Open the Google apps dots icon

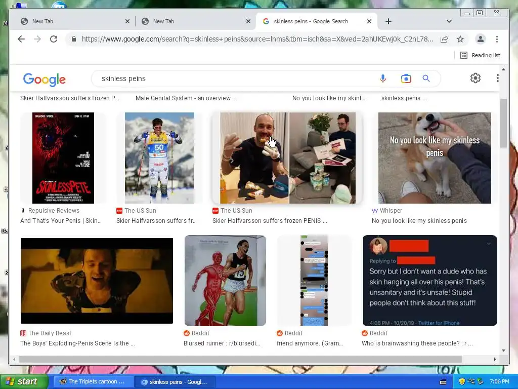tap(497, 78)
